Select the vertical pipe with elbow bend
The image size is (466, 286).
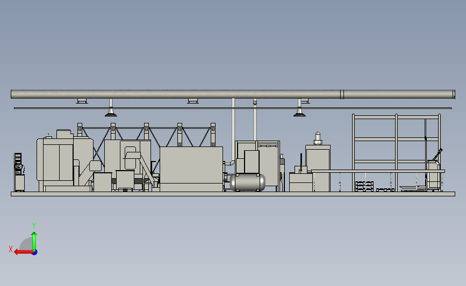[233, 132]
